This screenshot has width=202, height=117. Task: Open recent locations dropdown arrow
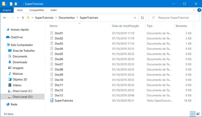click(x=18, y=18)
